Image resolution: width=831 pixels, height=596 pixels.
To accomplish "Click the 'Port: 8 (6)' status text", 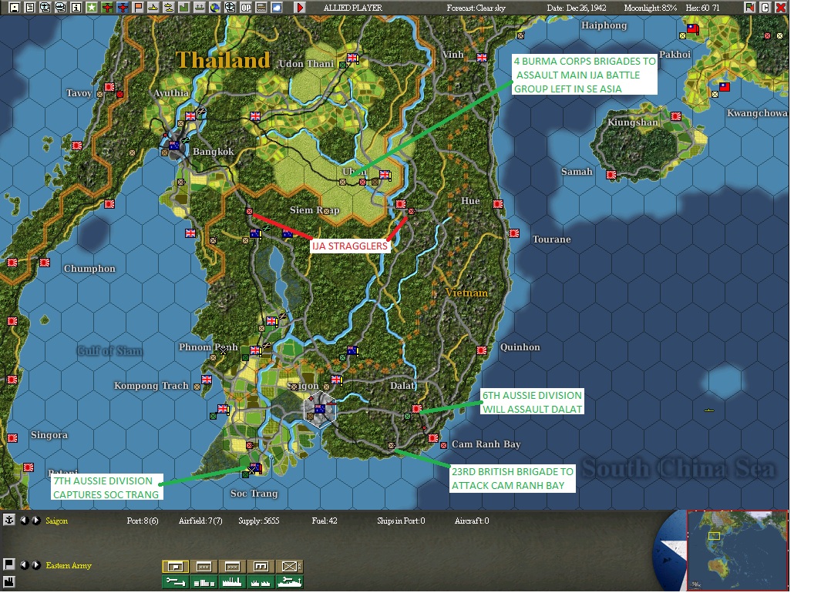I will click(x=143, y=521).
